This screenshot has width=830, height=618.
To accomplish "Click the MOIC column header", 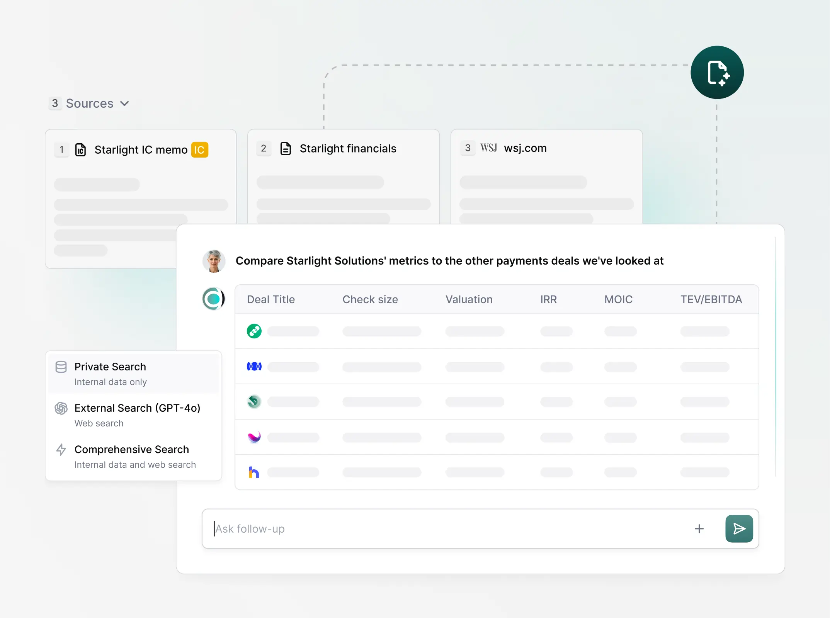I will (x=619, y=299).
